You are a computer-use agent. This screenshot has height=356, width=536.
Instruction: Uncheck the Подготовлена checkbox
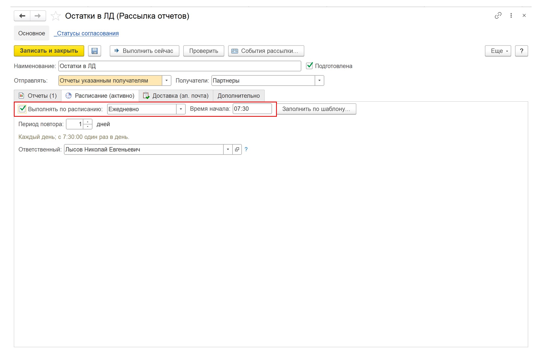click(309, 66)
